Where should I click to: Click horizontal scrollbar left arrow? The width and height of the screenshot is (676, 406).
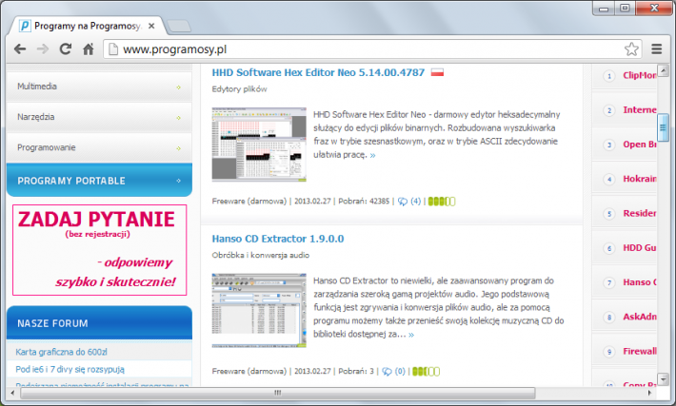[x=12, y=393]
